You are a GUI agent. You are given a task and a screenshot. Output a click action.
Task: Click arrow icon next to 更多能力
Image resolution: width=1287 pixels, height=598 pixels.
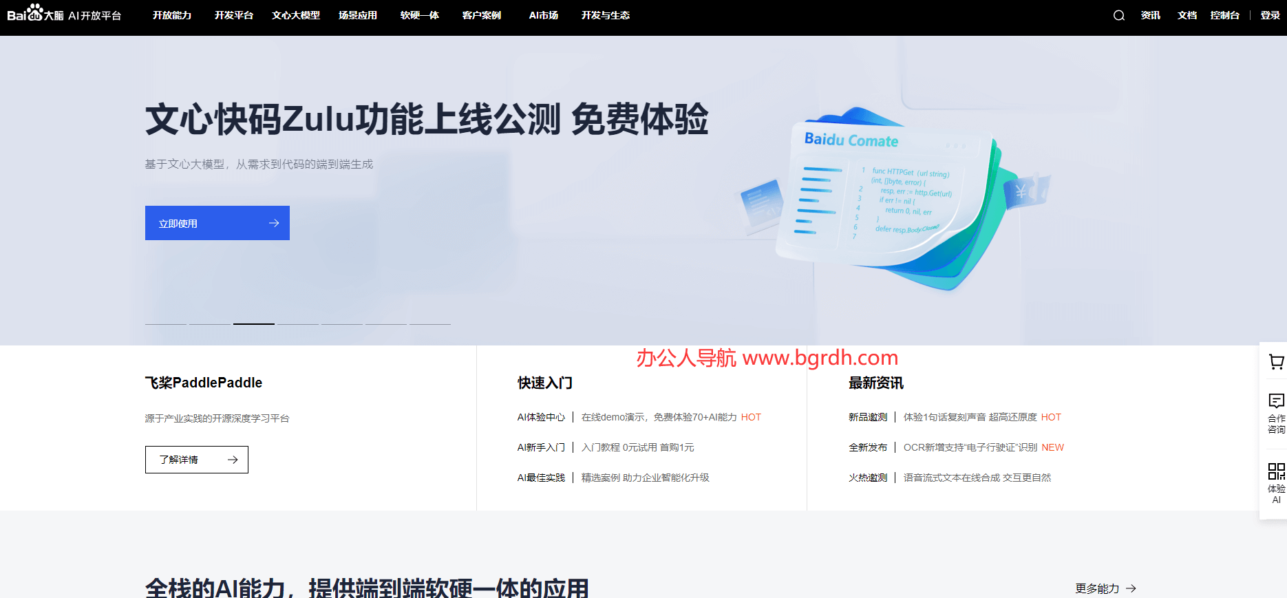coord(1131,588)
